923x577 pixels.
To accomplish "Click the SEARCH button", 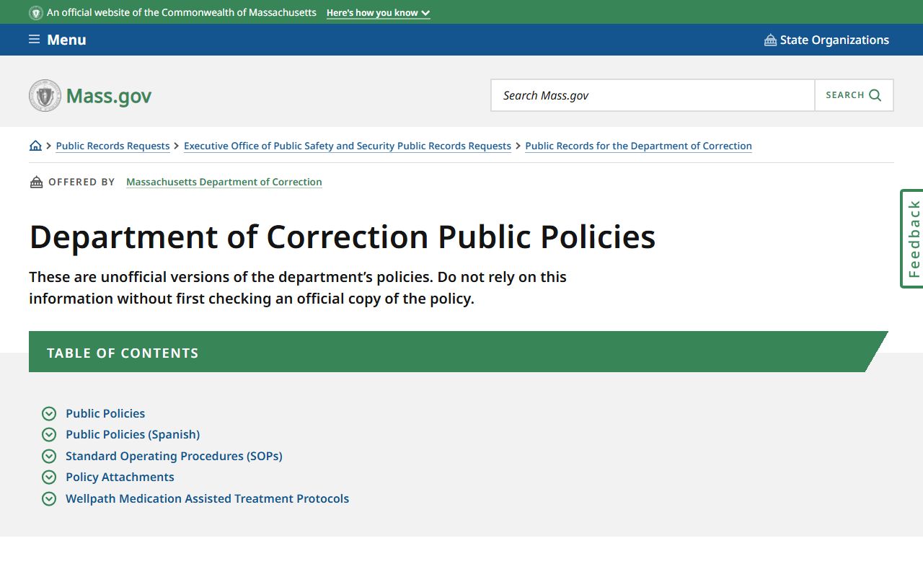I will (854, 95).
